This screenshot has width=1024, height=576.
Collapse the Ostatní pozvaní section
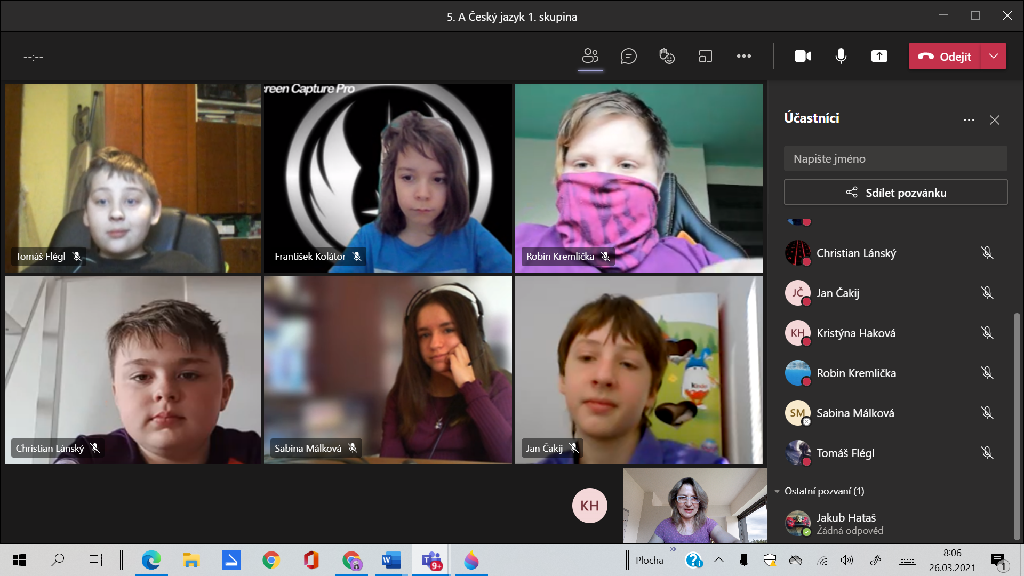pyautogui.click(x=777, y=491)
